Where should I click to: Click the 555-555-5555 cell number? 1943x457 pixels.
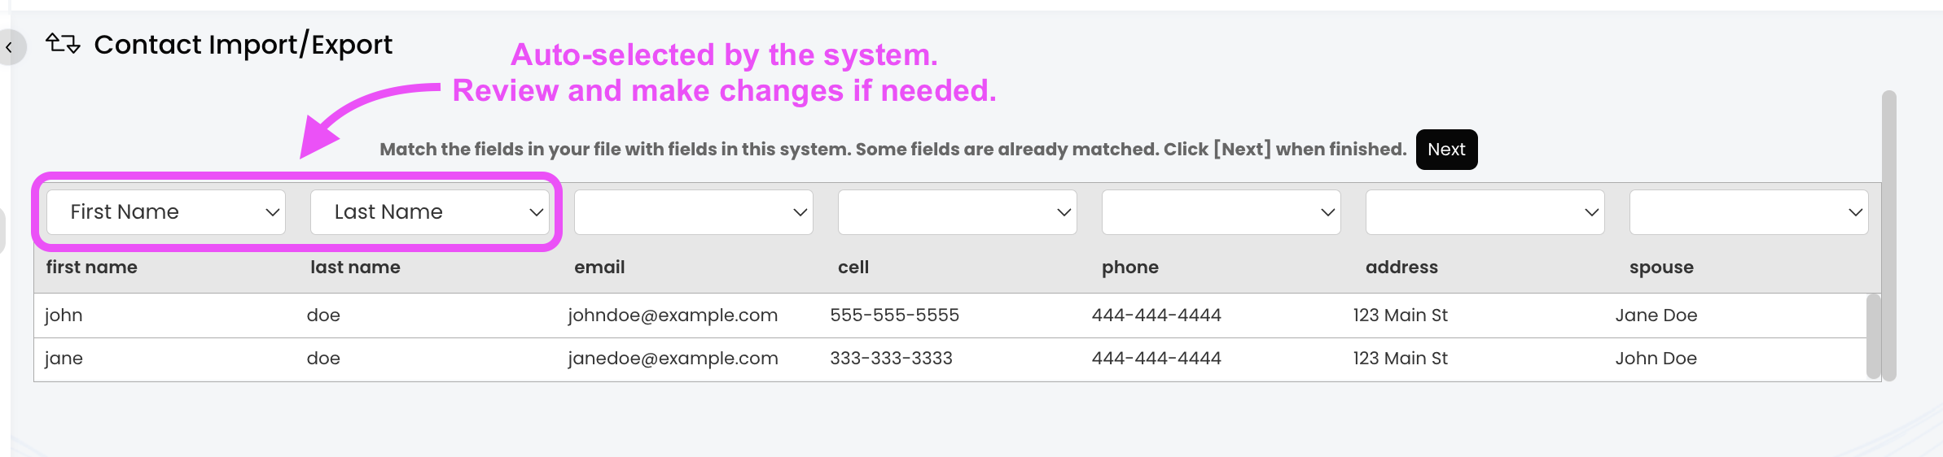894,316
